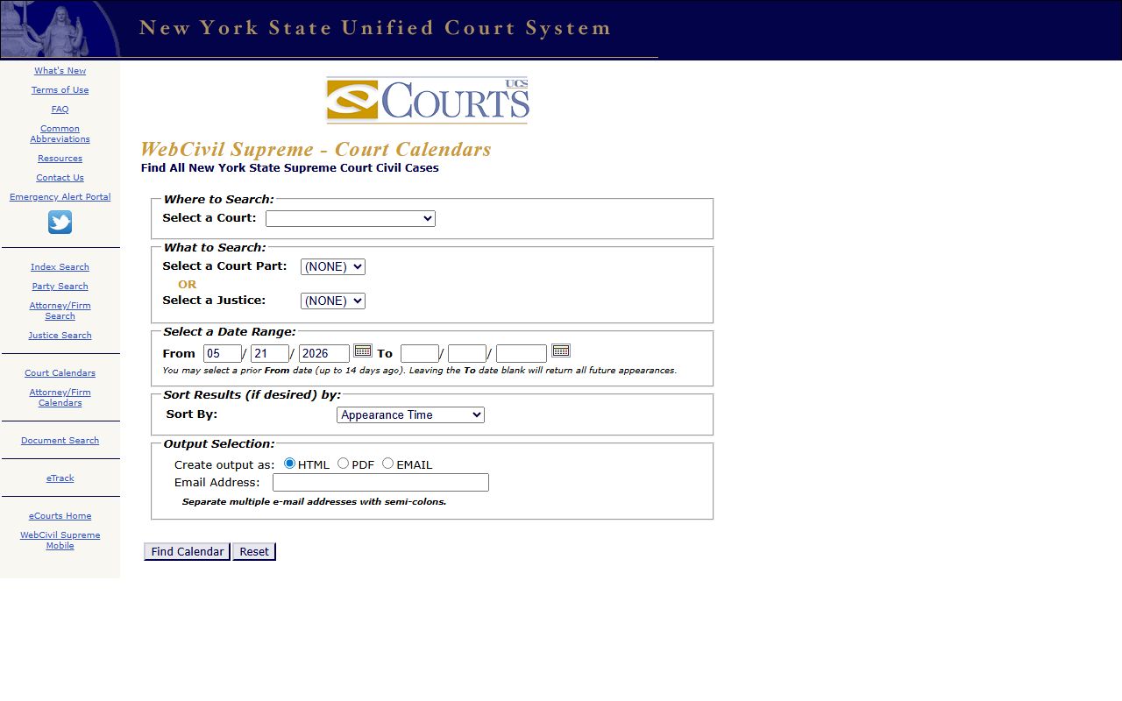Image resolution: width=1122 pixels, height=701 pixels.
Task: Click the Lady Justice header image
Action: (x=60, y=29)
